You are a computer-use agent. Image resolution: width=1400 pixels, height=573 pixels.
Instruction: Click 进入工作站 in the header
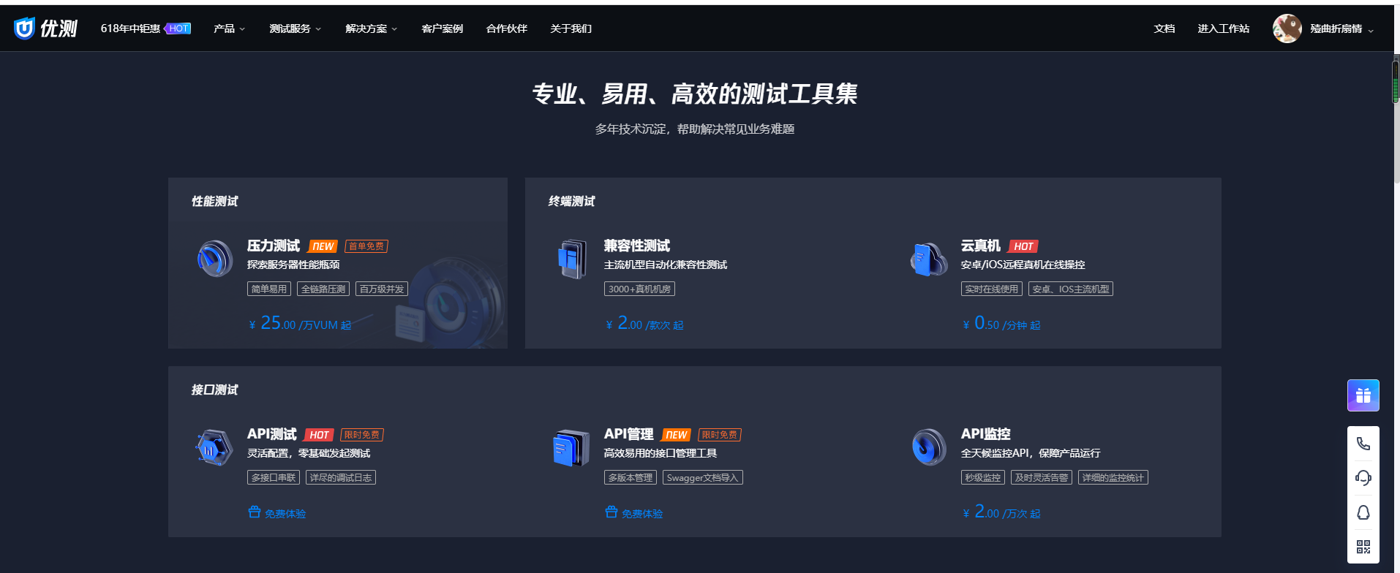[x=1224, y=29]
